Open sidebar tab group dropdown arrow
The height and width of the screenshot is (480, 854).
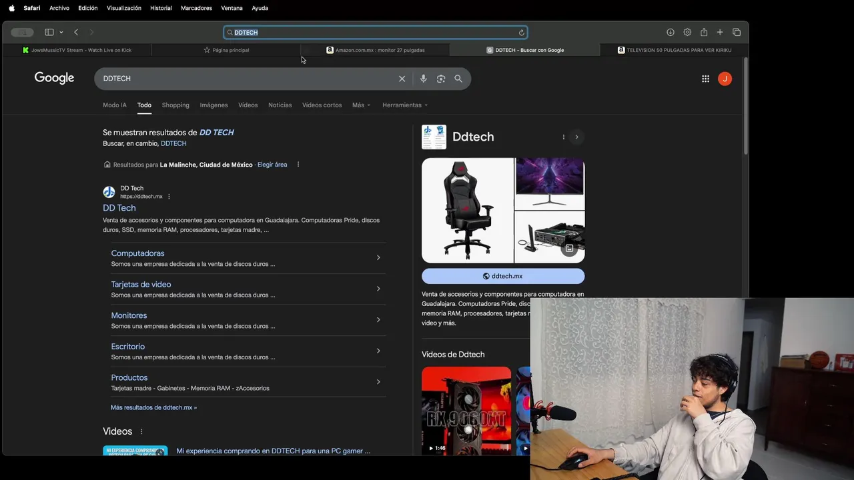pyautogui.click(x=61, y=32)
